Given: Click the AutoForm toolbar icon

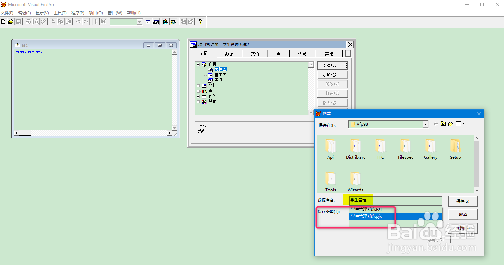Looking at the screenshot, I should pos(183,22).
